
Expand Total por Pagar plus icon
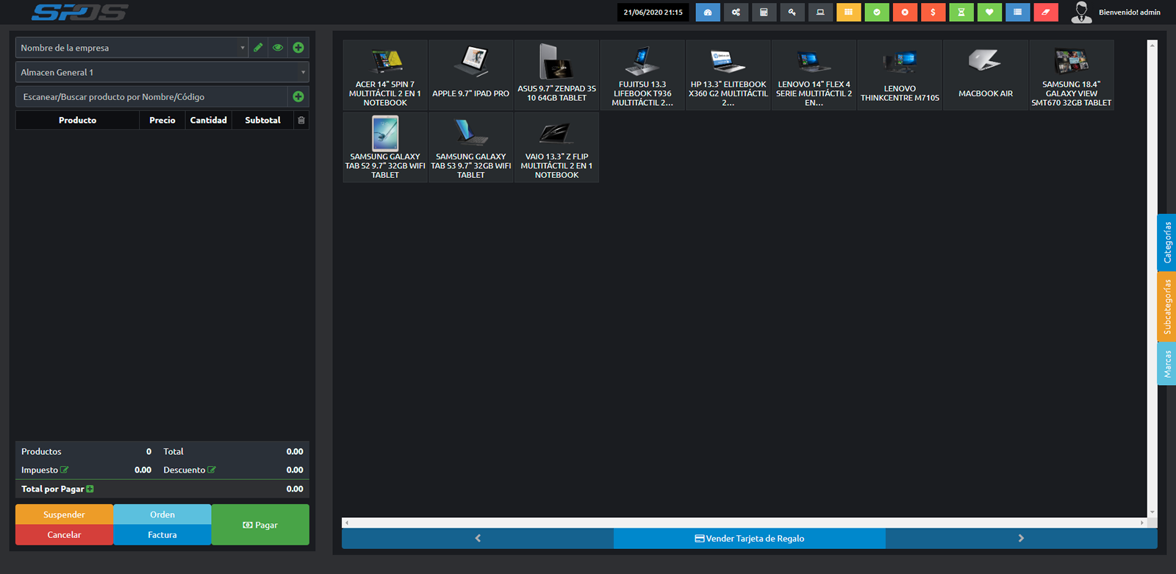(90, 489)
